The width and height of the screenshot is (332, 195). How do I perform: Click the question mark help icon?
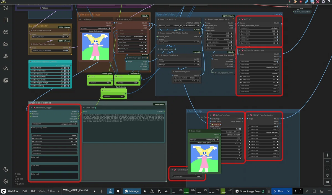point(329,2)
